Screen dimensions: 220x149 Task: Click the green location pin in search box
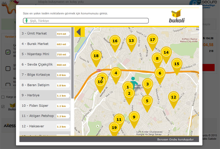coord(26,21)
